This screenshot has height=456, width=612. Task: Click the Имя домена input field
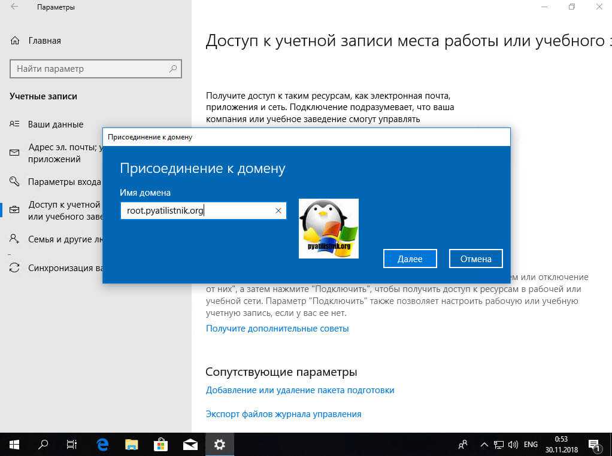click(x=198, y=211)
